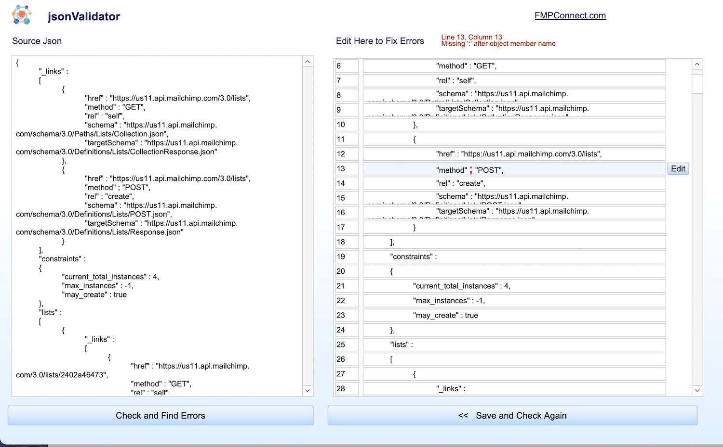Click the line 21 field with "current_total_instances" : 4
This screenshot has width=723, height=447.
click(x=514, y=286)
